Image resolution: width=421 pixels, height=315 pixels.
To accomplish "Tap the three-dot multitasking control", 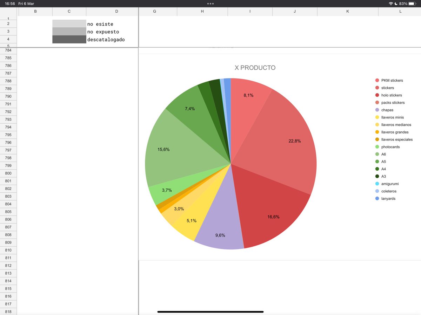I will [x=210, y=4].
